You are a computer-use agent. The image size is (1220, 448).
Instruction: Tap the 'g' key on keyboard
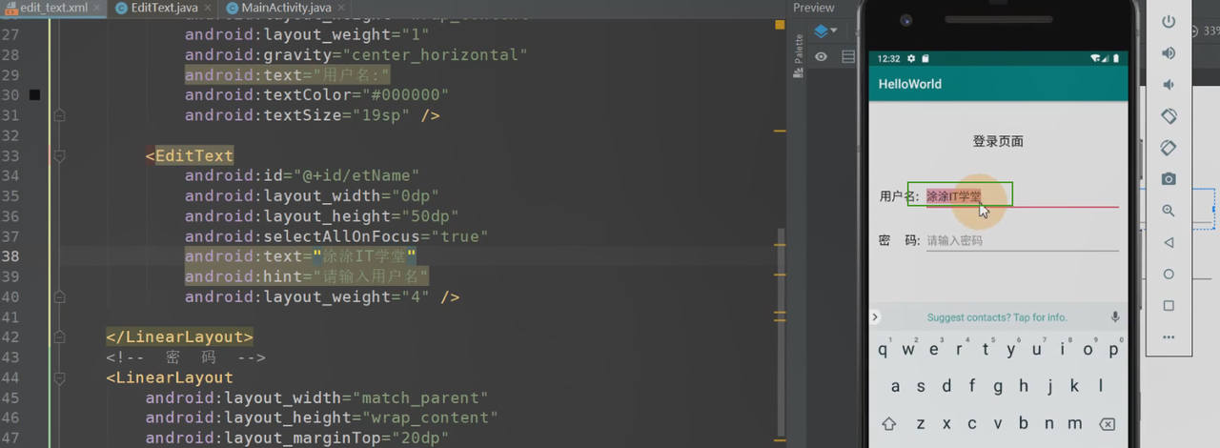(x=998, y=387)
